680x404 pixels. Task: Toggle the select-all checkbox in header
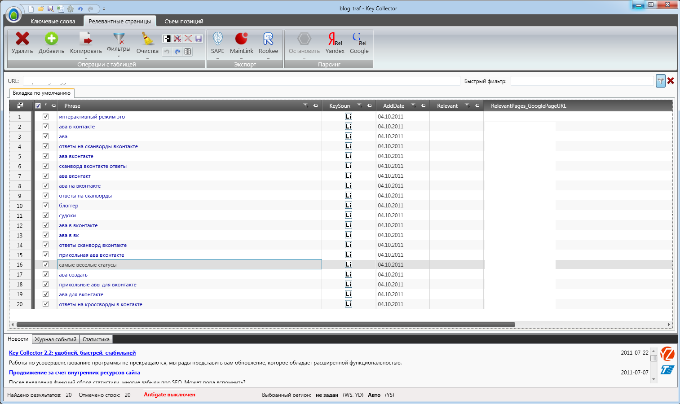[x=38, y=106]
